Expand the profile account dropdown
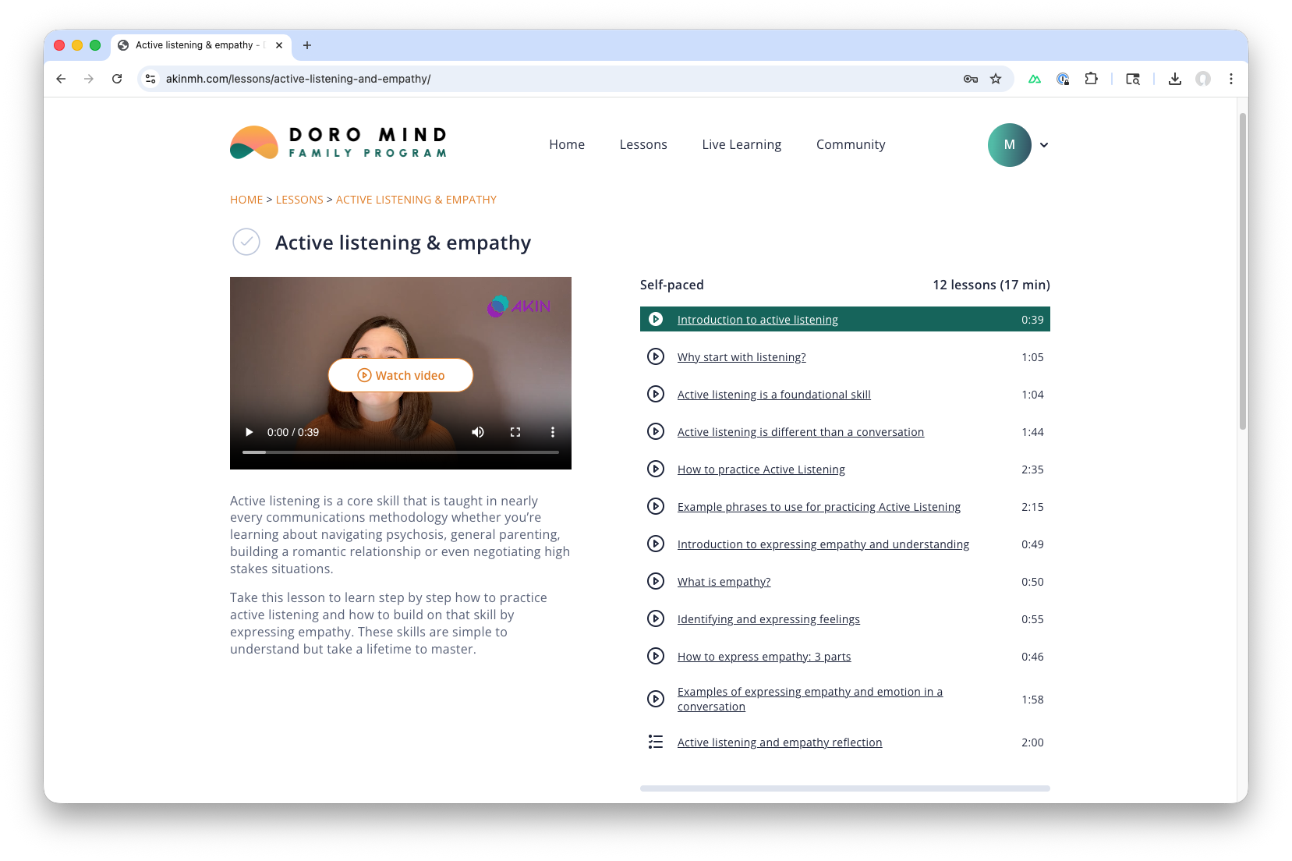Screen dimensions: 1292x861 (1044, 145)
